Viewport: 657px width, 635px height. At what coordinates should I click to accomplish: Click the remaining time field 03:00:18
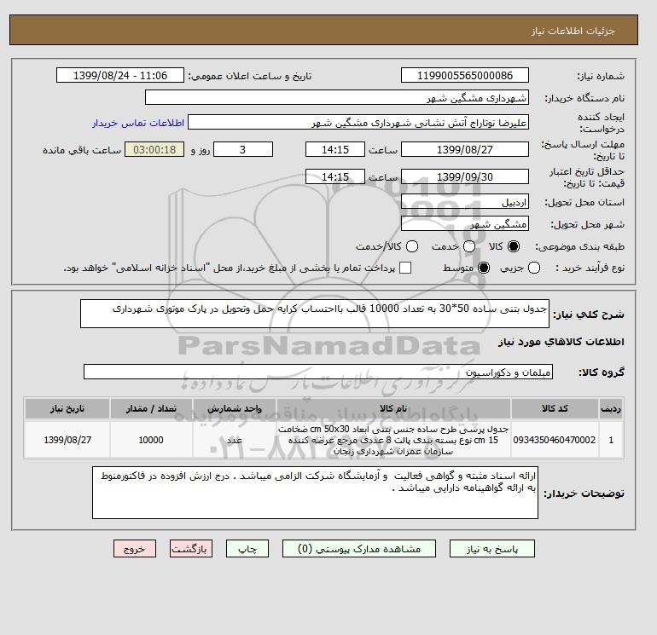coord(154,149)
